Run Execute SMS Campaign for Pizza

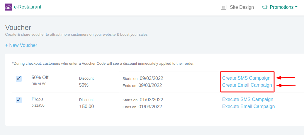click(248, 100)
